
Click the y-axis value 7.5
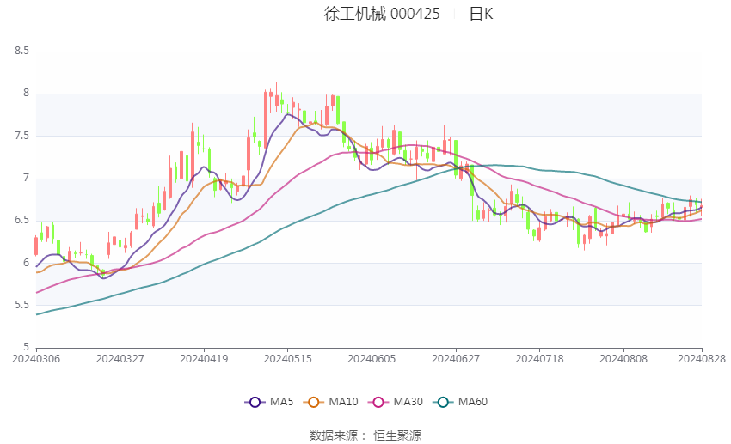click(x=21, y=136)
